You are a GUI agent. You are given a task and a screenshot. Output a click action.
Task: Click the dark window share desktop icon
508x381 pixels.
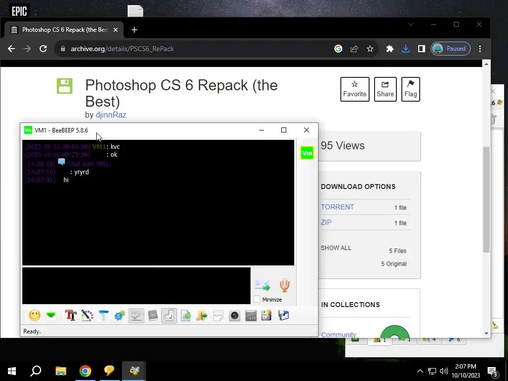[251, 315]
